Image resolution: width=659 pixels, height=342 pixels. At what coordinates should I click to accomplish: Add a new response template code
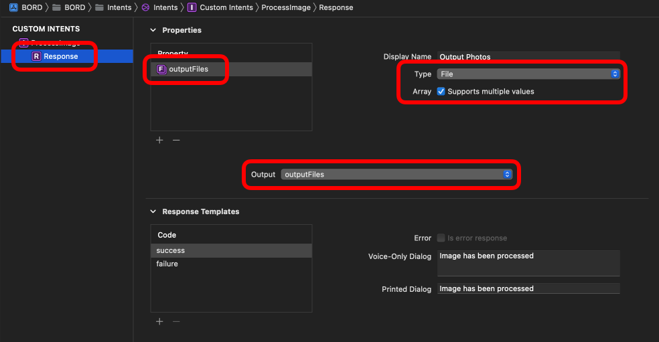click(x=159, y=321)
